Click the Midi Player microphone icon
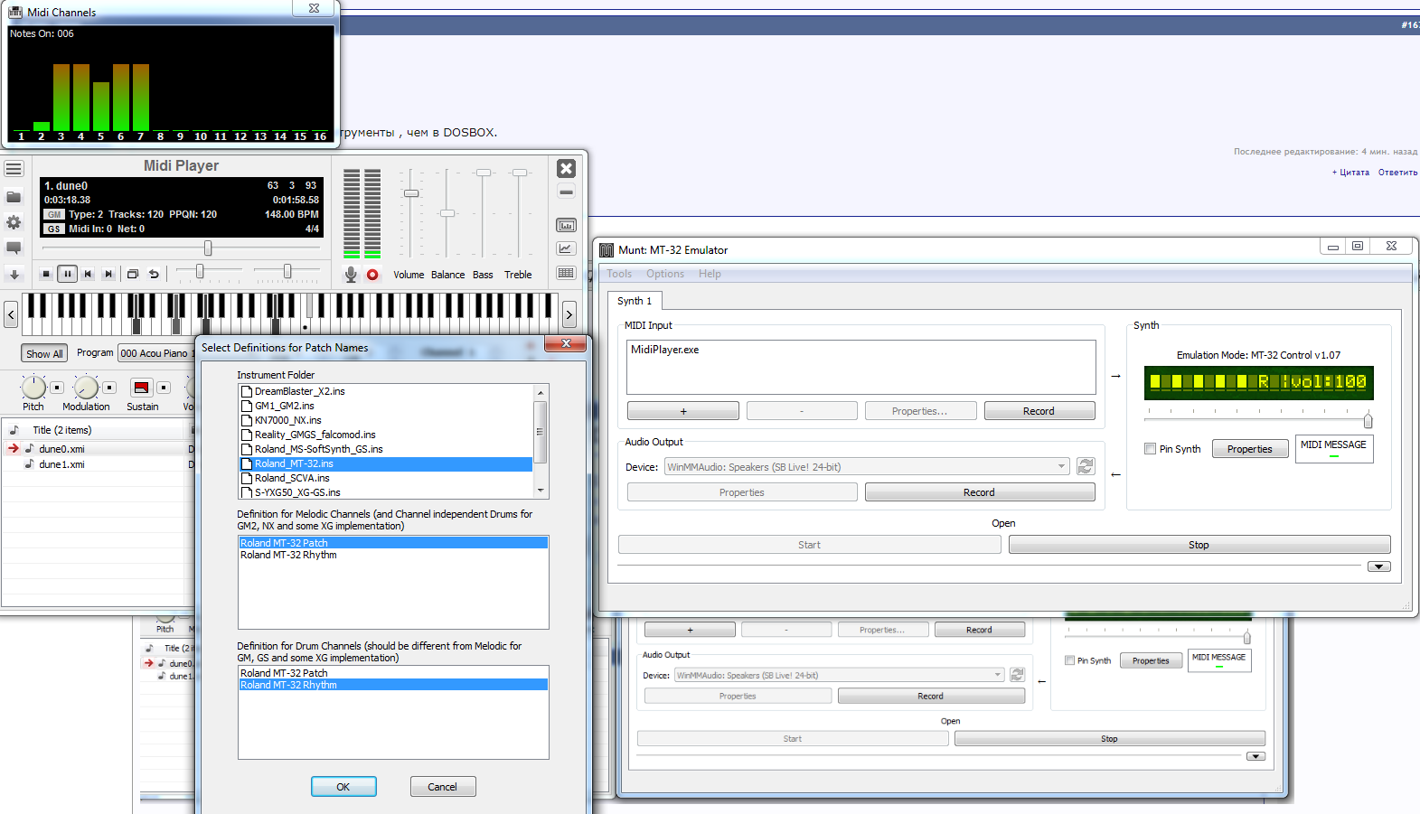Image resolution: width=1420 pixels, height=814 pixels. click(351, 275)
